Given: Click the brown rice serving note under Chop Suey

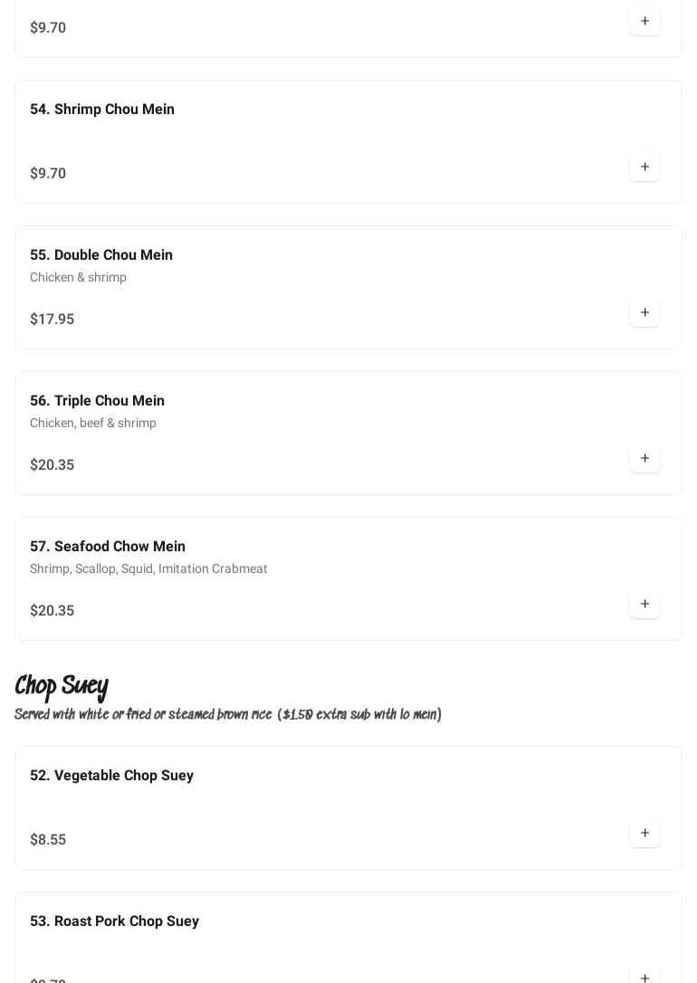Looking at the screenshot, I should [228, 715].
